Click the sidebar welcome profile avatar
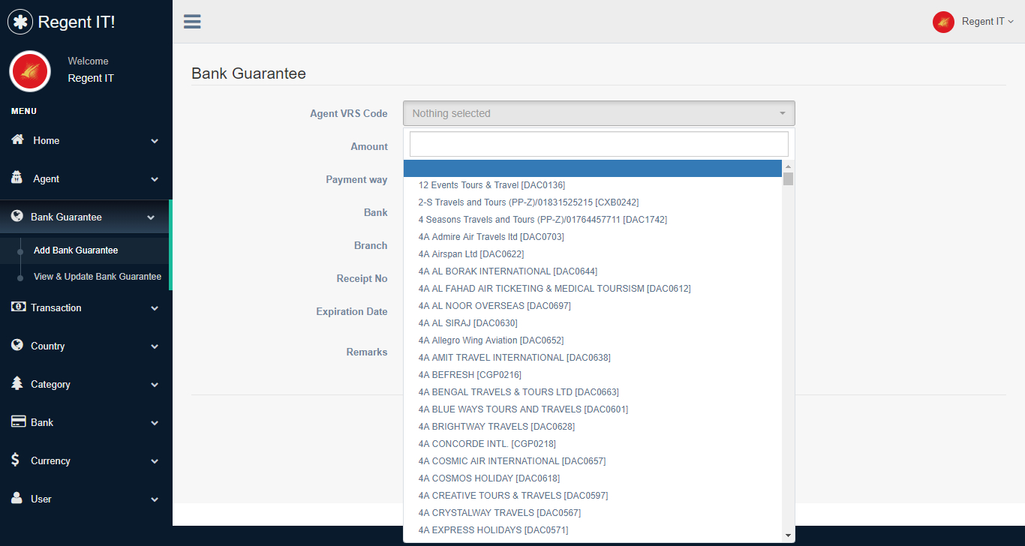 click(30, 71)
